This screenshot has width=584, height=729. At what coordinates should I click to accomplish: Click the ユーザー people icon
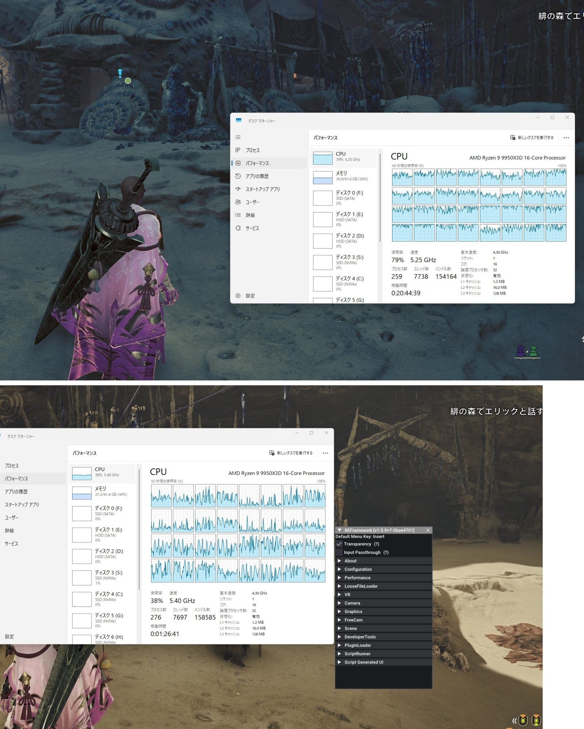[x=238, y=202]
